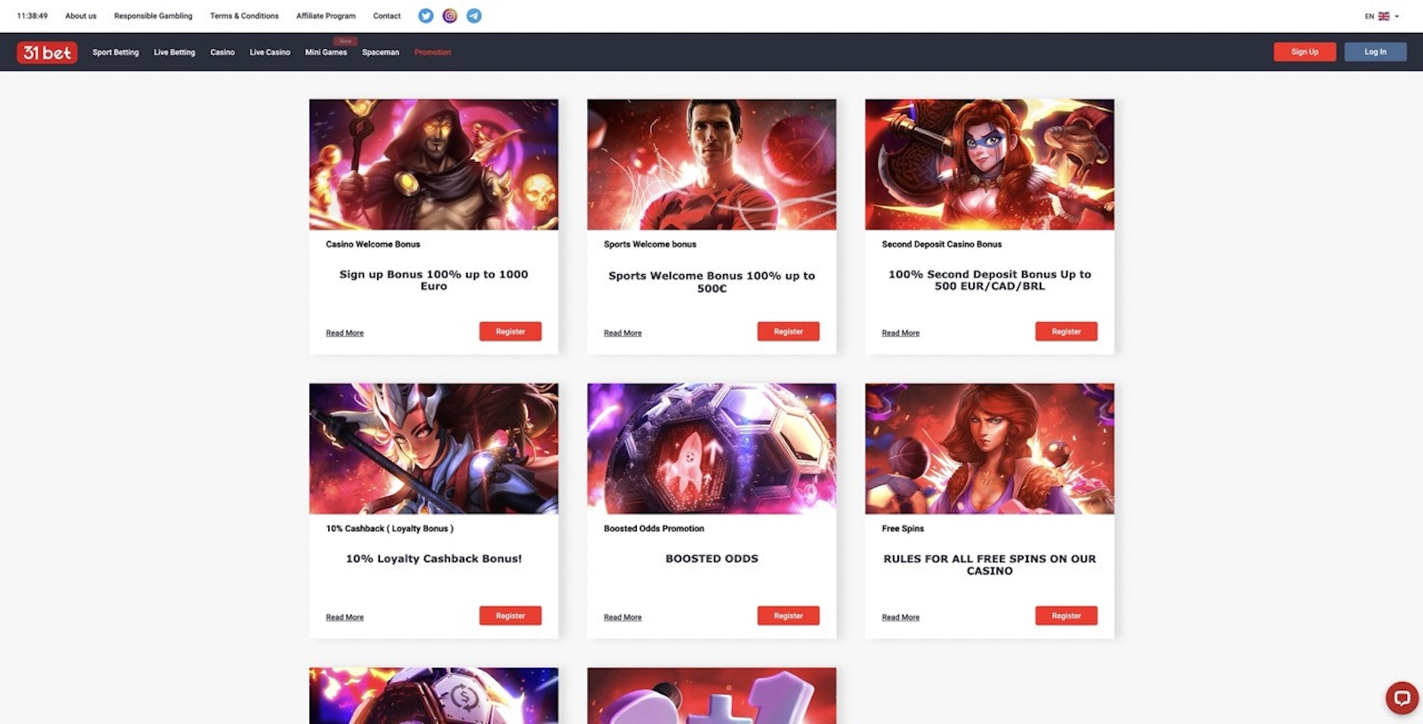Select Mini Games in navigation bar
The width and height of the screenshot is (1423, 724).
coord(326,52)
